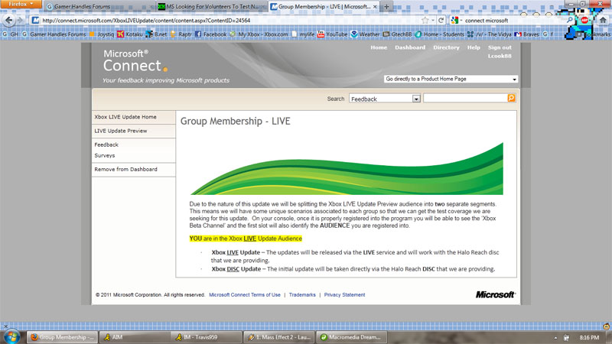
Task: Click the browser search magnifier icon
Action: pyautogui.click(x=569, y=21)
